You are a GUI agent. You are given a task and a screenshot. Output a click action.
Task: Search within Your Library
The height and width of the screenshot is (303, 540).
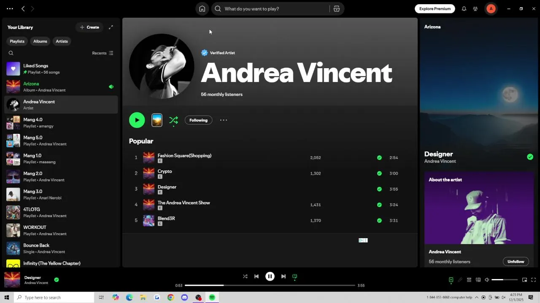[11, 53]
